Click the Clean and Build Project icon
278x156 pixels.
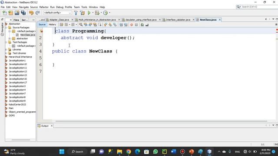coord(82,13)
